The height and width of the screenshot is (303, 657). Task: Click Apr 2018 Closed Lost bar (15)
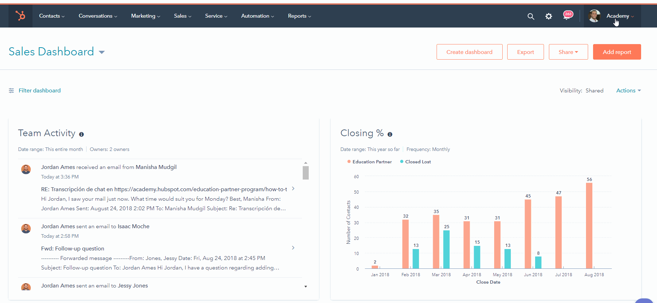coord(477,257)
